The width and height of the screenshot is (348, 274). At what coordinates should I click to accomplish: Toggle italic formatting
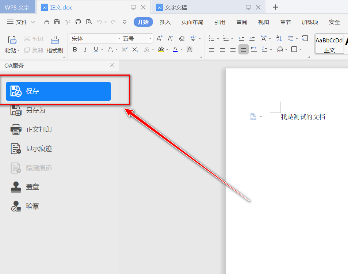coord(85,49)
